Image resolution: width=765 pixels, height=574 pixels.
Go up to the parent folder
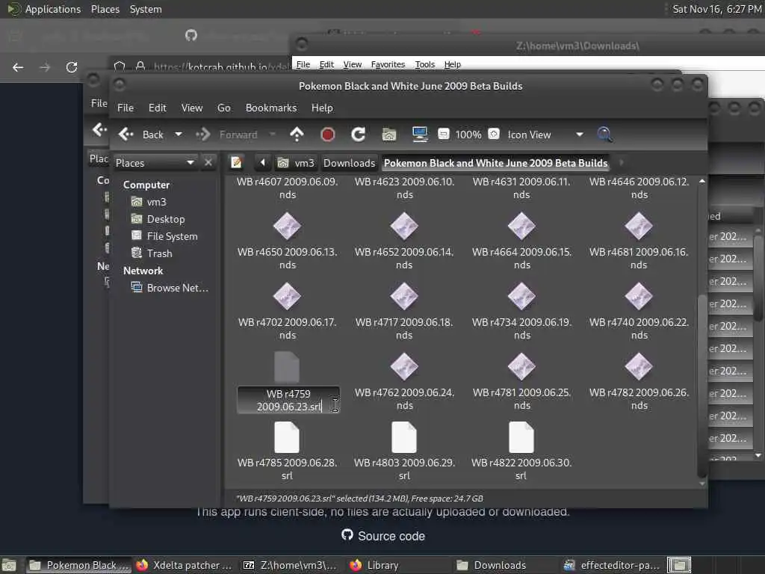click(297, 135)
